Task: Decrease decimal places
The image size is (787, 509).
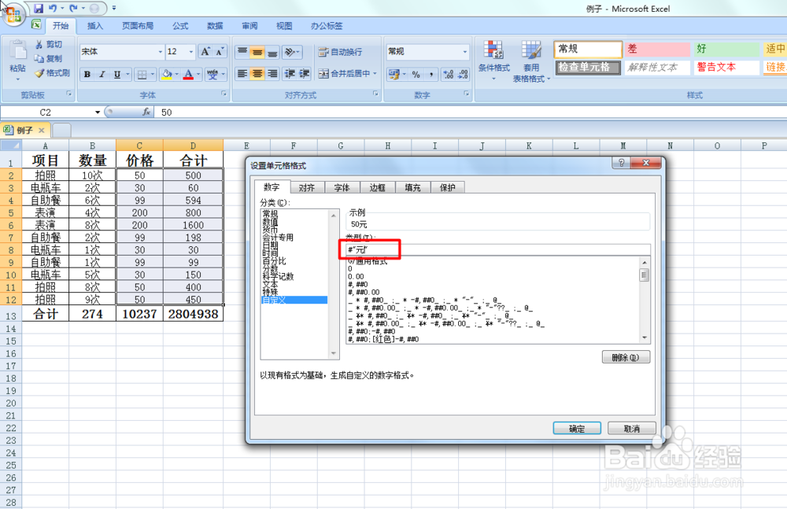Action: pos(463,74)
